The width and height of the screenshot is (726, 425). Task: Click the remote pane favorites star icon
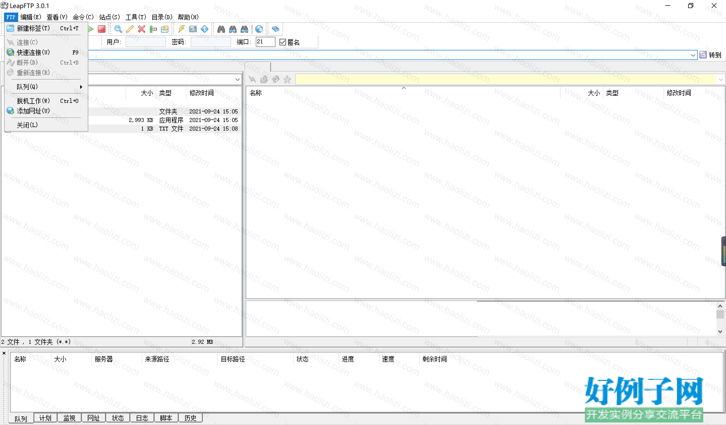(x=287, y=79)
